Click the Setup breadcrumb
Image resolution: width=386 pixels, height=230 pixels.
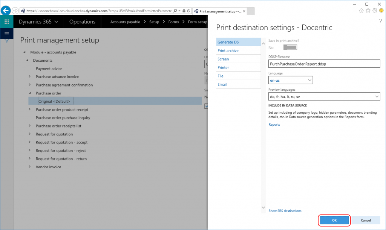pyautogui.click(x=154, y=22)
